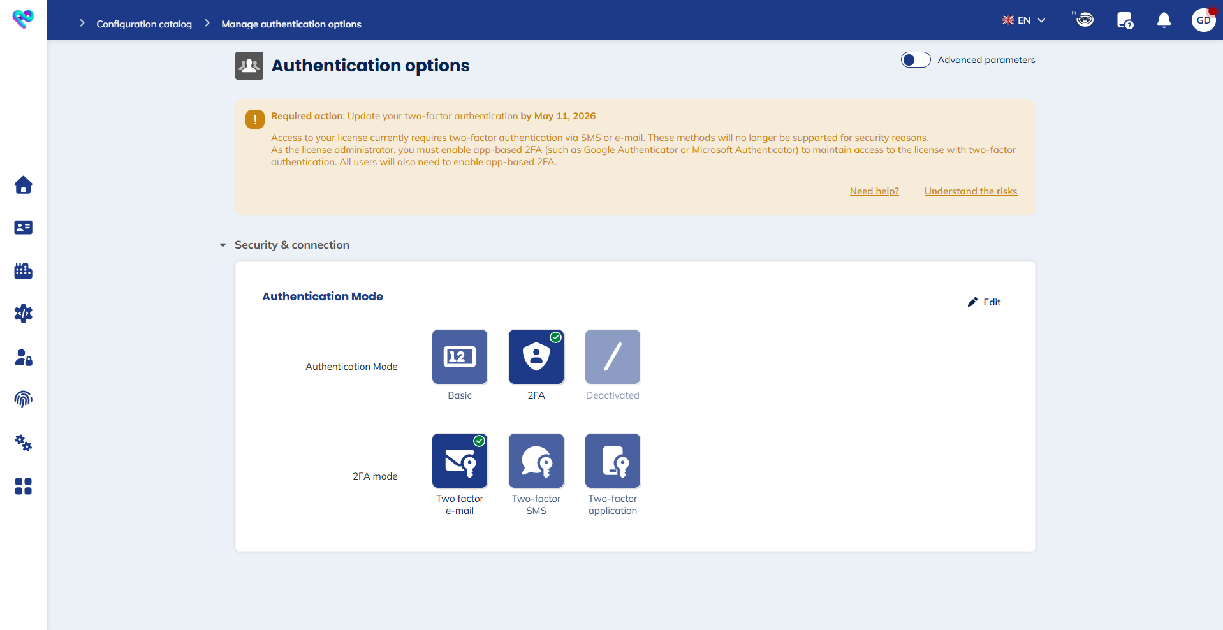The width and height of the screenshot is (1223, 630).
Task: Select Two-factor SMS as the 2FA mode
Action: tap(536, 460)
